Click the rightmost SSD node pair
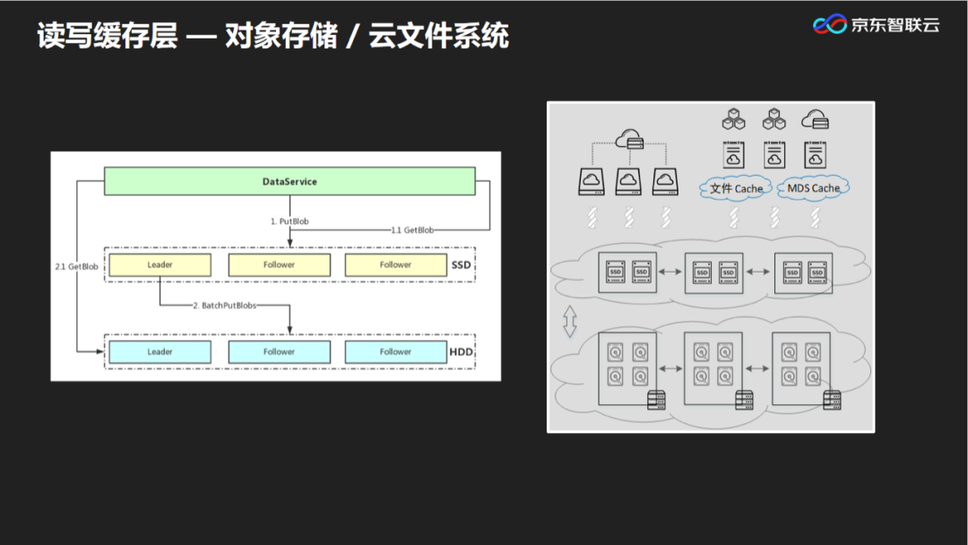Image resolution: width=968 pixels, height=545 pixels. click(804, 272)
